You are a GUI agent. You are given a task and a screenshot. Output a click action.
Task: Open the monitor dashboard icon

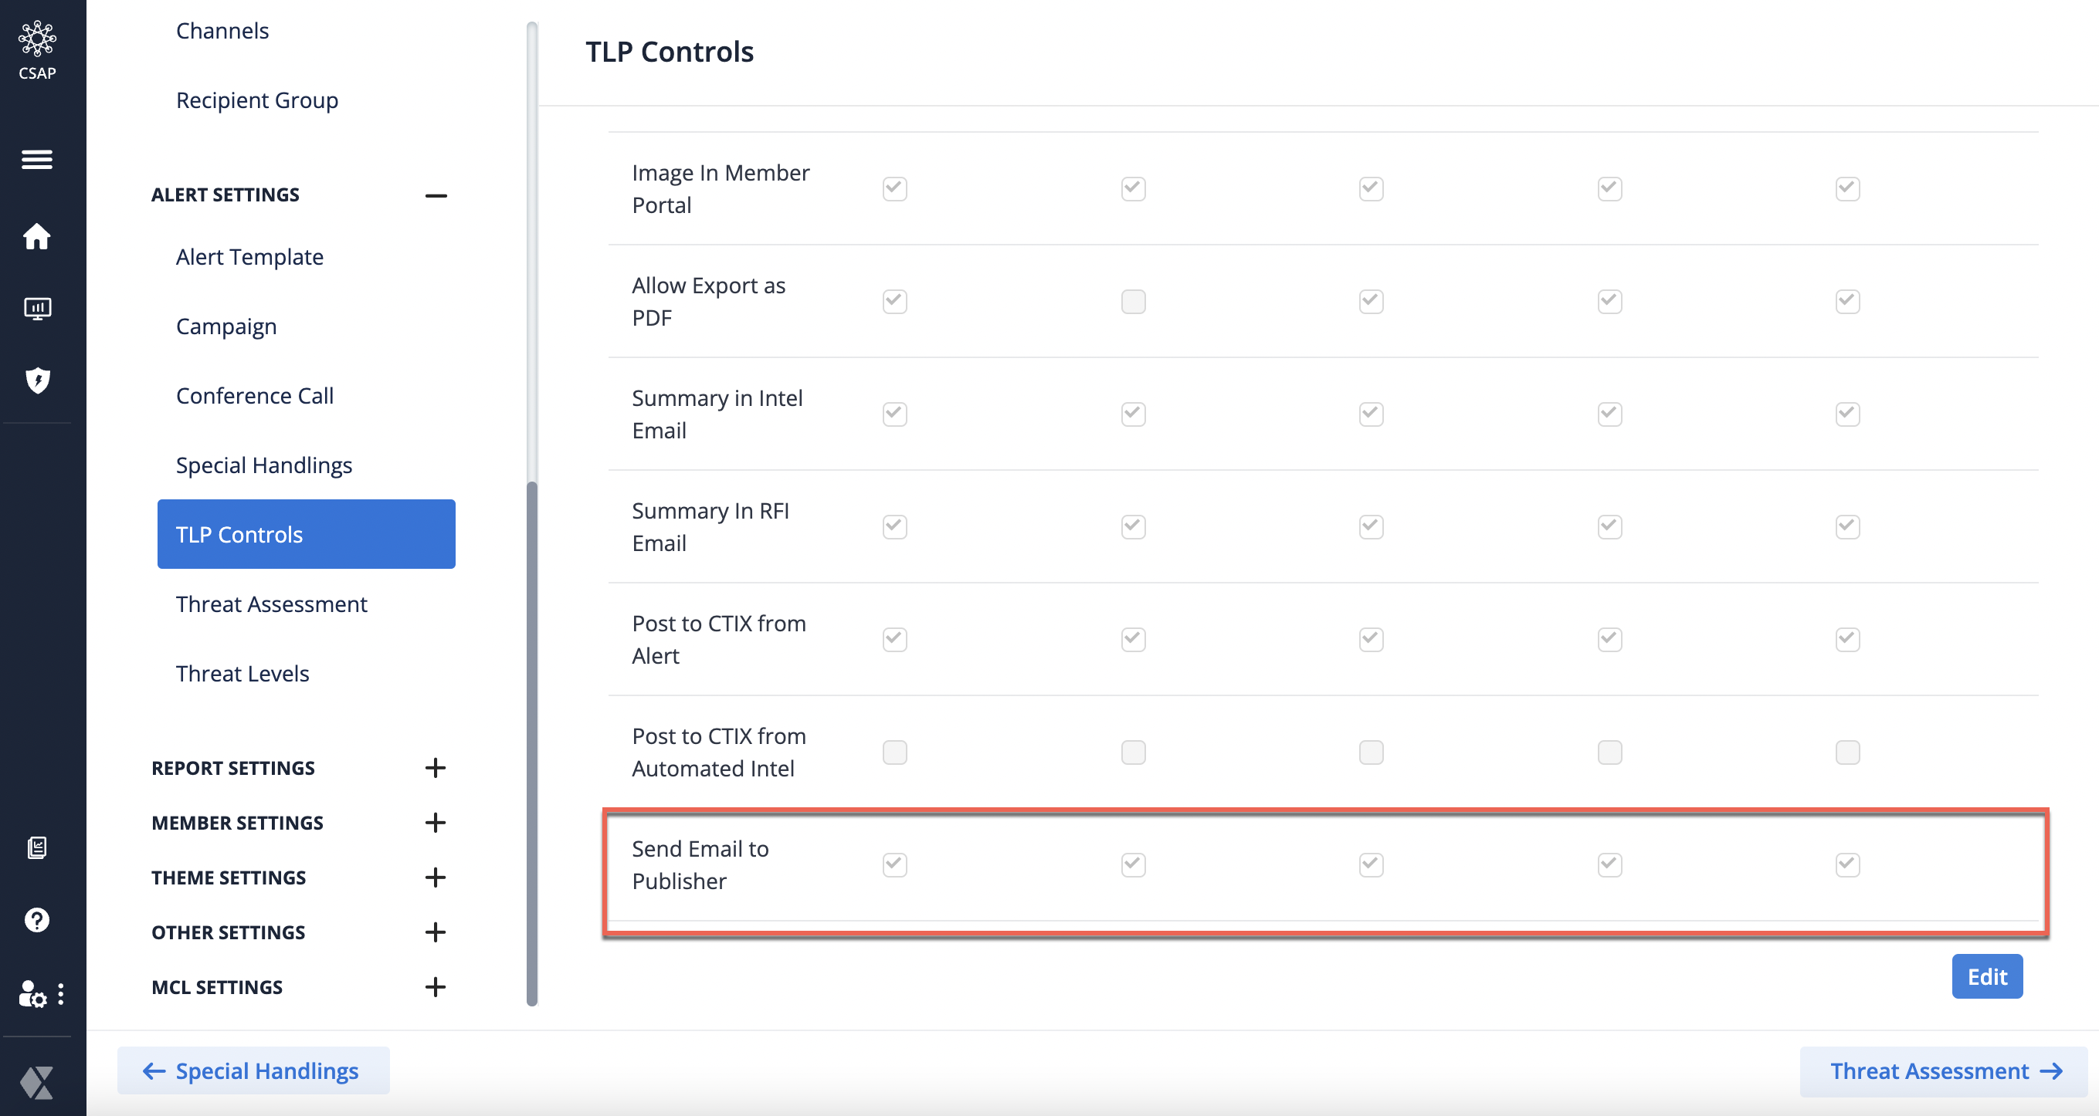tap(38, 309)
